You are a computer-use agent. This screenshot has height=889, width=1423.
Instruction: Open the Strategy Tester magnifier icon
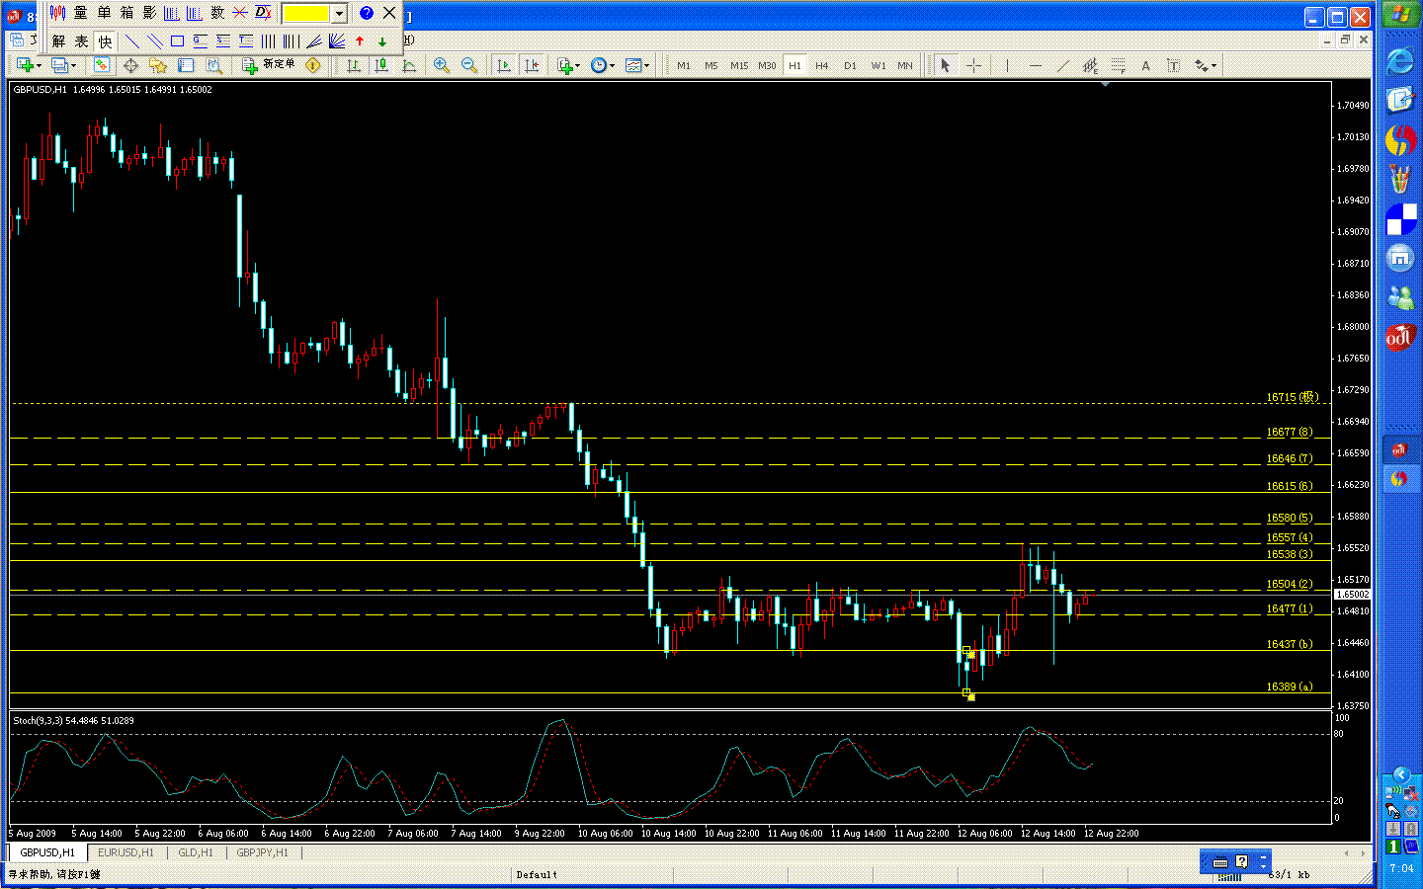(x=213, y=65)
